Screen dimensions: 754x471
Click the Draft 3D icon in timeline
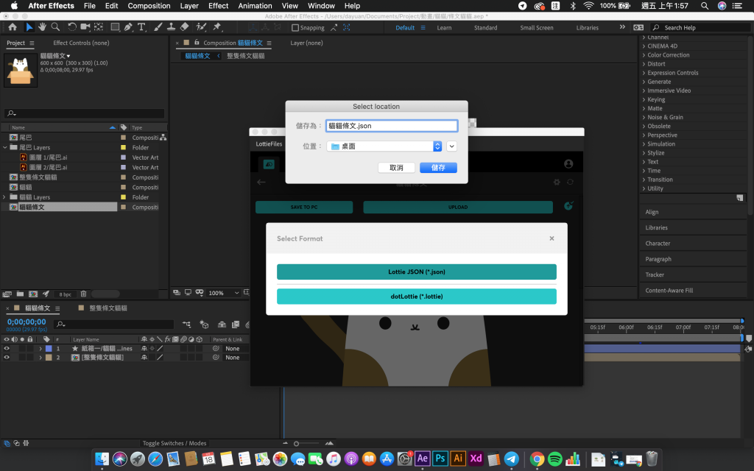(205, 325)
